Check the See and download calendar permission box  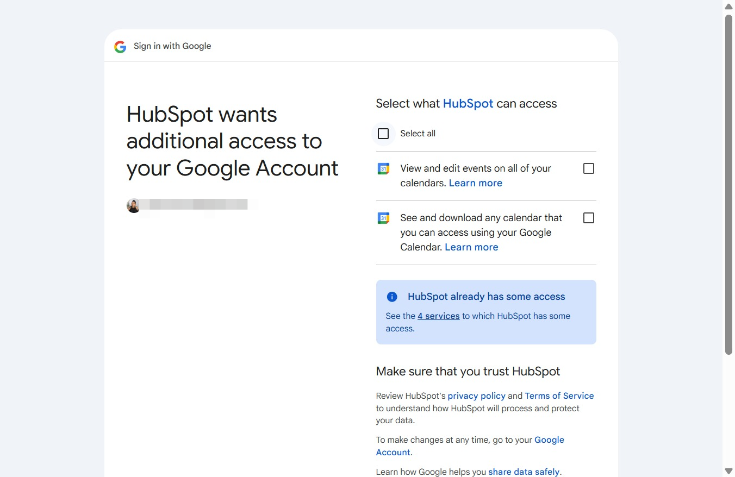(589, 218)
